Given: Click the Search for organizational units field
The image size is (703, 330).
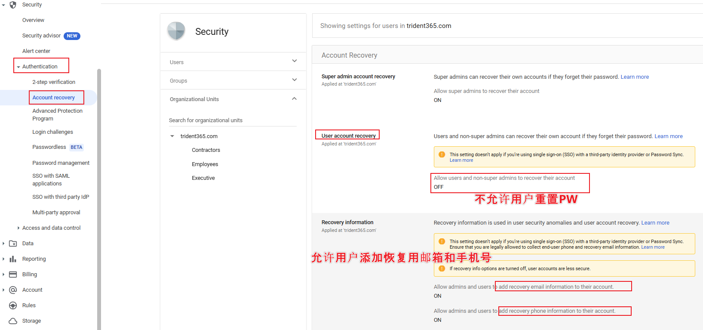Looking at the screenshot, I should 232,120.
